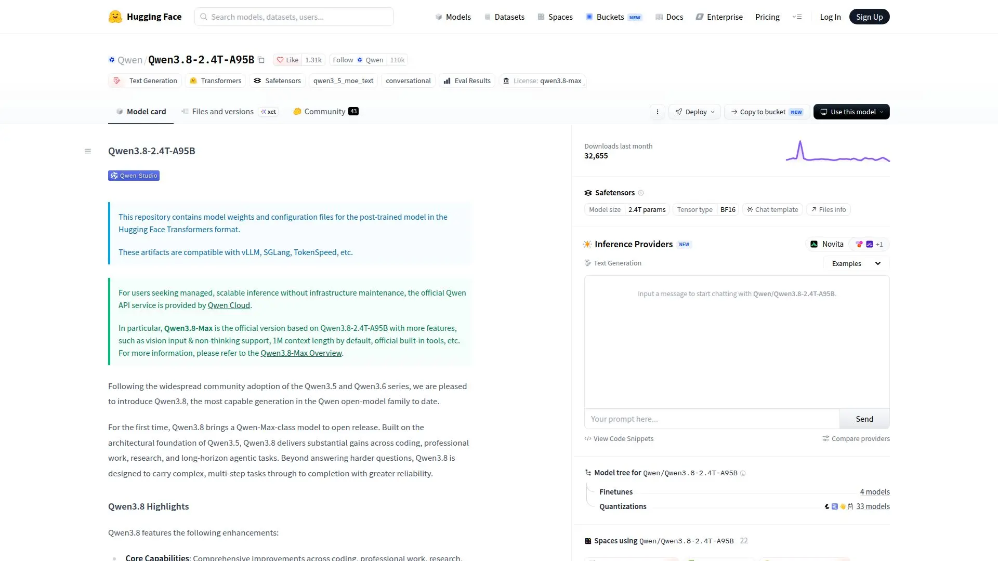Click Compare providers
Viewport: 998px width, 561px height.
pos(856,439)
